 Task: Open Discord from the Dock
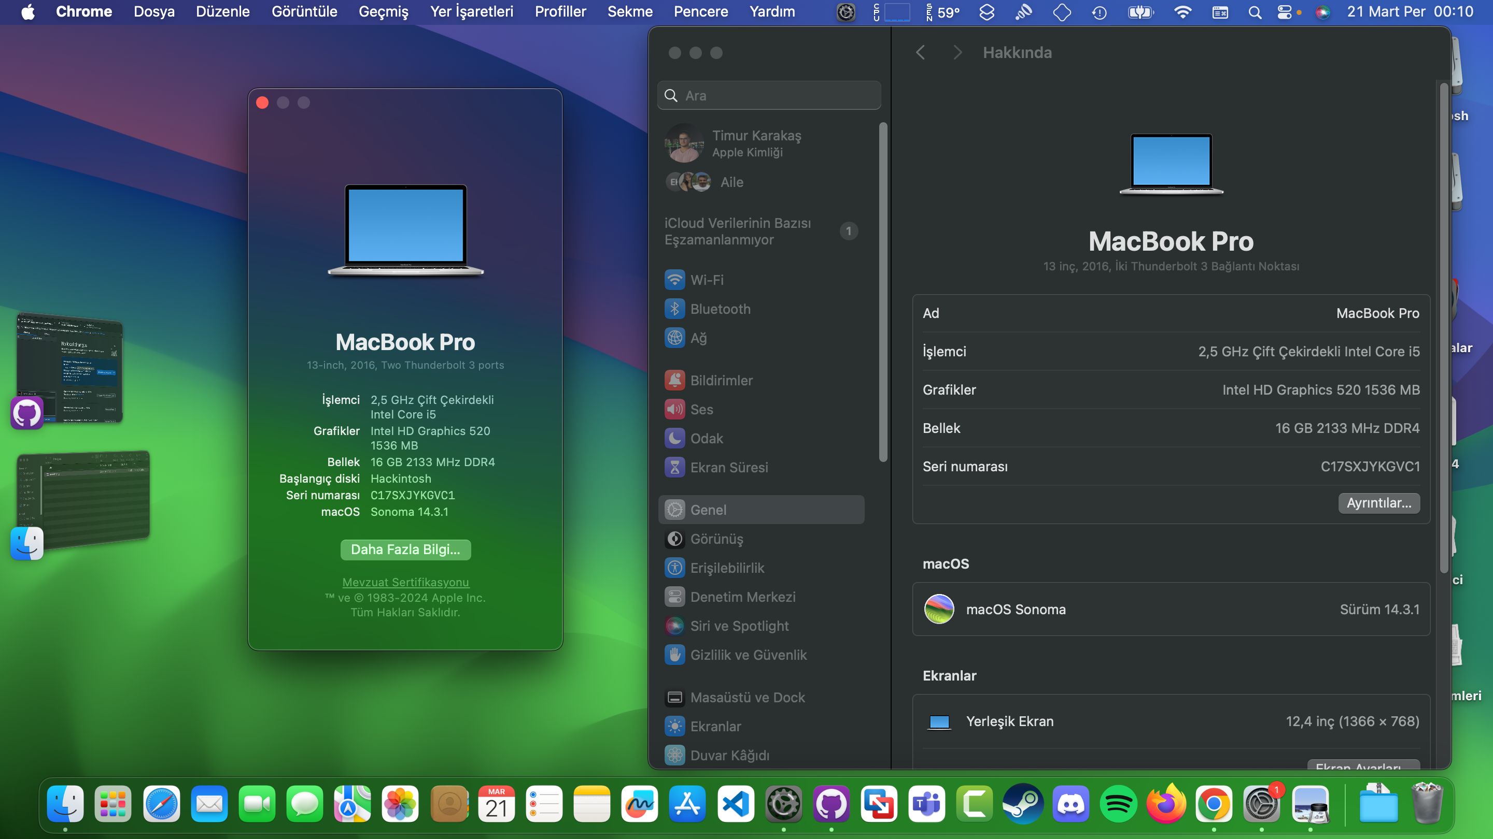1071,804
